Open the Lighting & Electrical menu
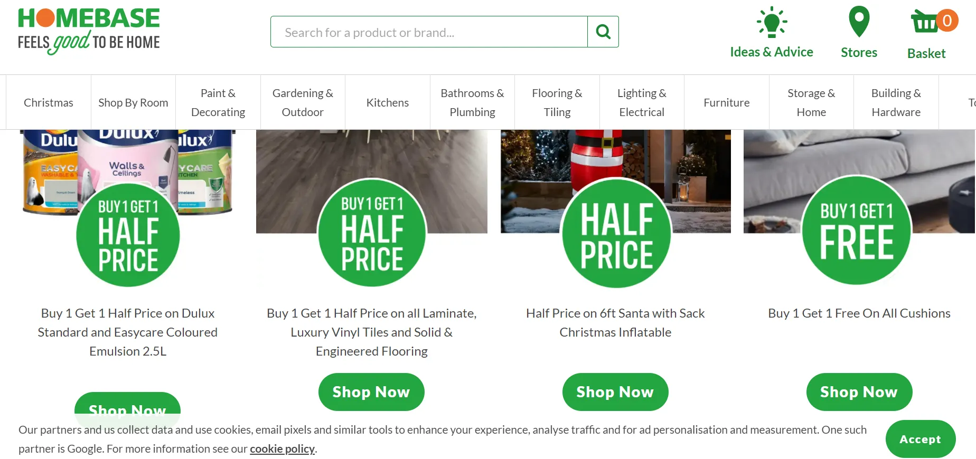976x459 pixels. click(x=642, y=102)
